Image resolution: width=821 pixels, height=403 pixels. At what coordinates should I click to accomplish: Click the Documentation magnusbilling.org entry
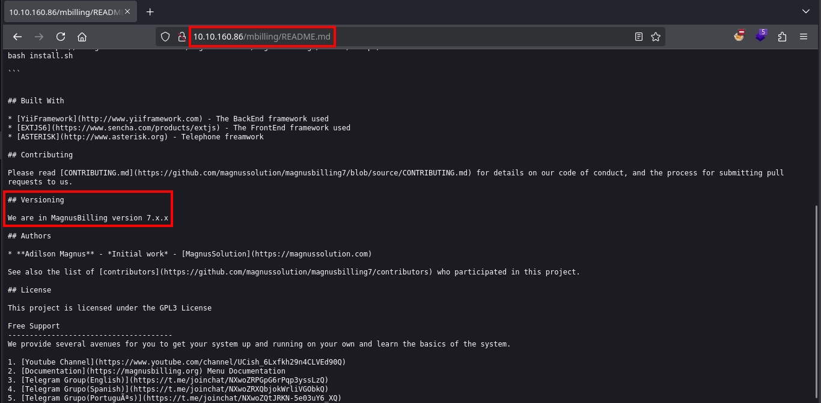tap(147, 371)
